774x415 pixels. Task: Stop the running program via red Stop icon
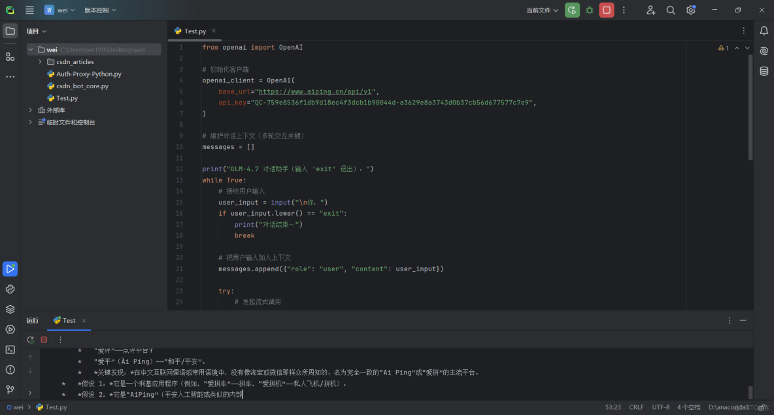click(x=605, y=10)
